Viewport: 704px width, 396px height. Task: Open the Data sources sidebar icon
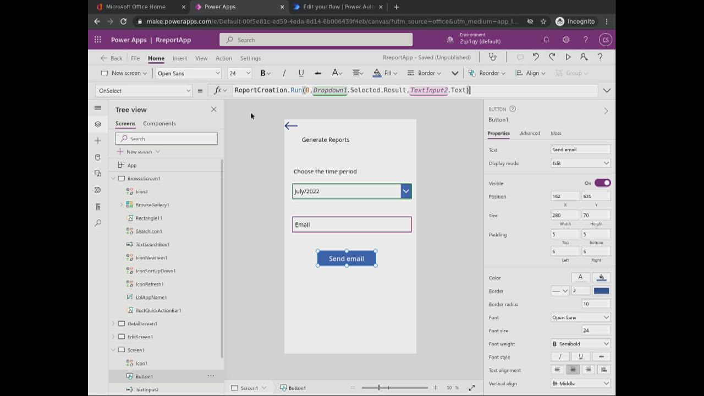point(98,157)
